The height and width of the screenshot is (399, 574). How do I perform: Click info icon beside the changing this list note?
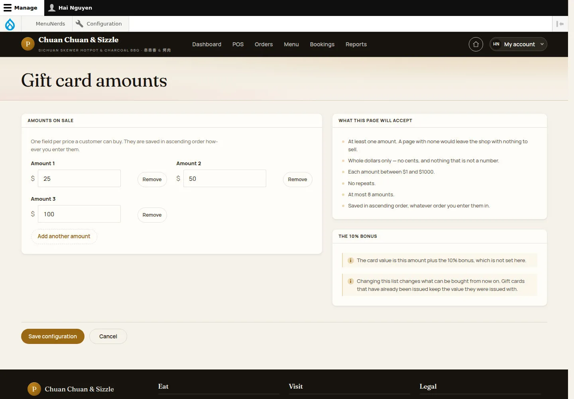pyautogui.click(x=351, y=281)
